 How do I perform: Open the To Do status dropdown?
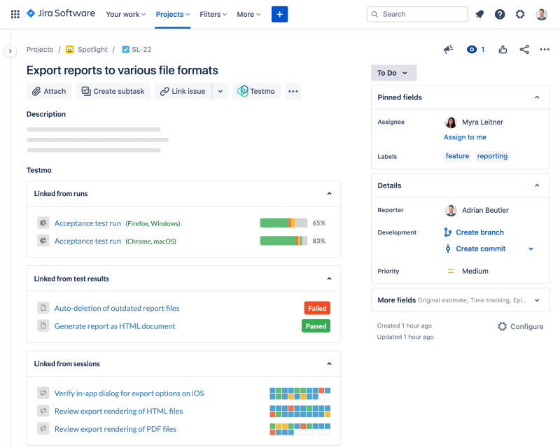[x=393, y=73]
